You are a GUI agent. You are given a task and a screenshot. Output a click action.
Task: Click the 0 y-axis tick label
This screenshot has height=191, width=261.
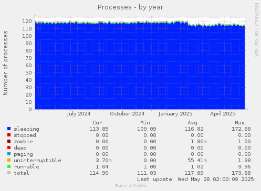click(30, 110)
